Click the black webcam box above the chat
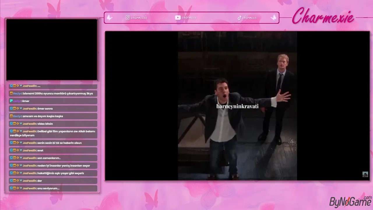This screenshot has height=210, width=373. (x=52, y=50)
